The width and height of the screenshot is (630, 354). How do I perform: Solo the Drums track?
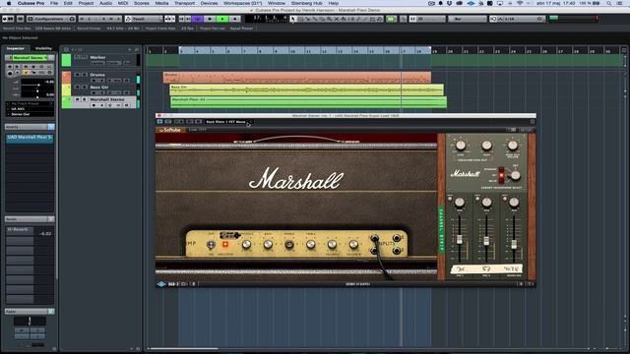pyautogui.click(x=85, y=75)
